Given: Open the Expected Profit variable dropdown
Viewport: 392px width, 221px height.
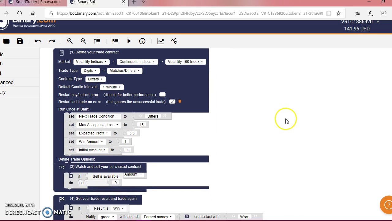Looking at the screenshot, I should click(93, 133).
